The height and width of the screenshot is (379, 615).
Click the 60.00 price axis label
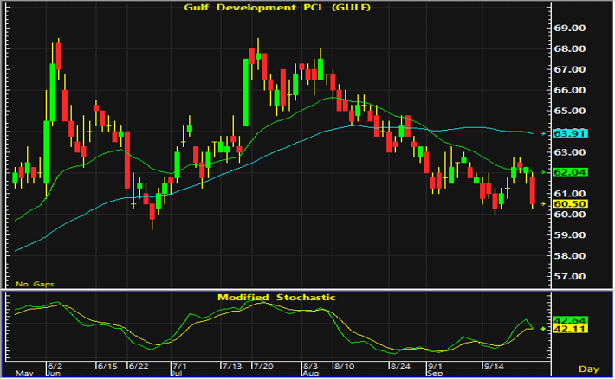click(569, 215)
